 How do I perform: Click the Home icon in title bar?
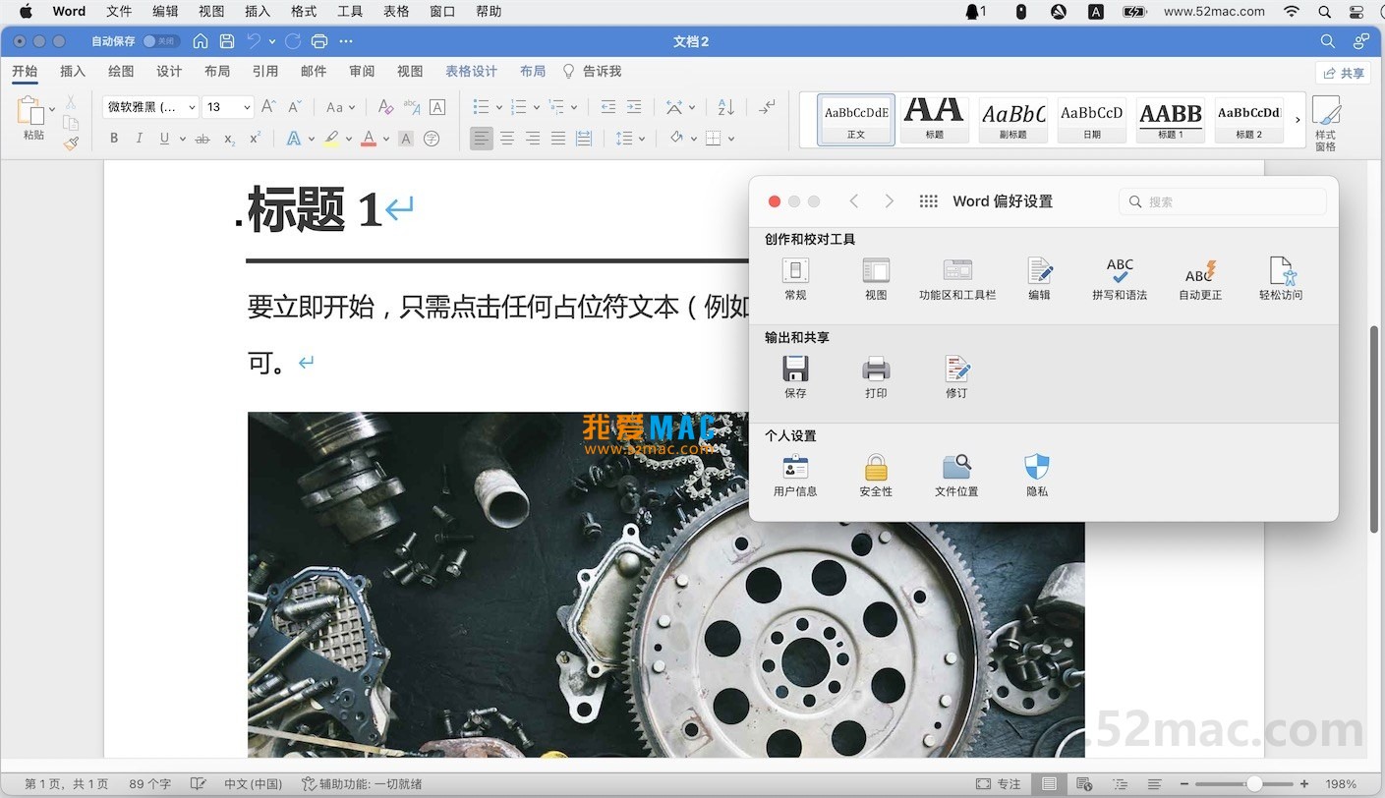tap(201, 41)
